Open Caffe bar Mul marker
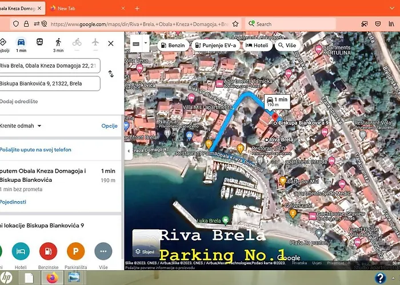This screenshot has width=400, height=285. click(282, 181)
